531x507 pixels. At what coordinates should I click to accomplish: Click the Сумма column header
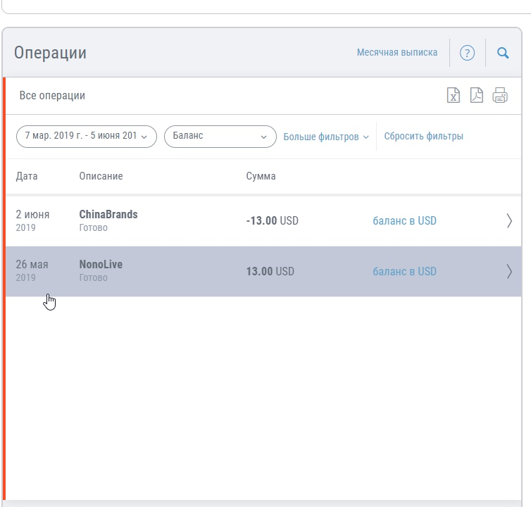(x=261, y=176)
